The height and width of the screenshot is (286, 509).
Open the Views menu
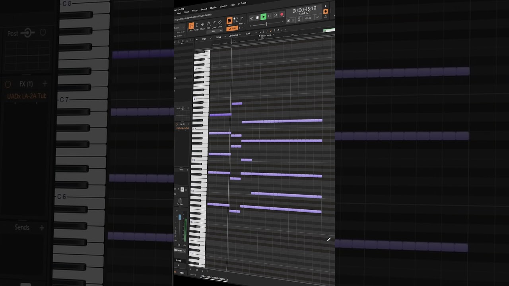pyautogui.click(x=179, y=13)
